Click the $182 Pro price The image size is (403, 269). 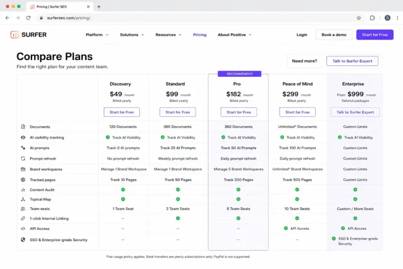coord(234,94)
